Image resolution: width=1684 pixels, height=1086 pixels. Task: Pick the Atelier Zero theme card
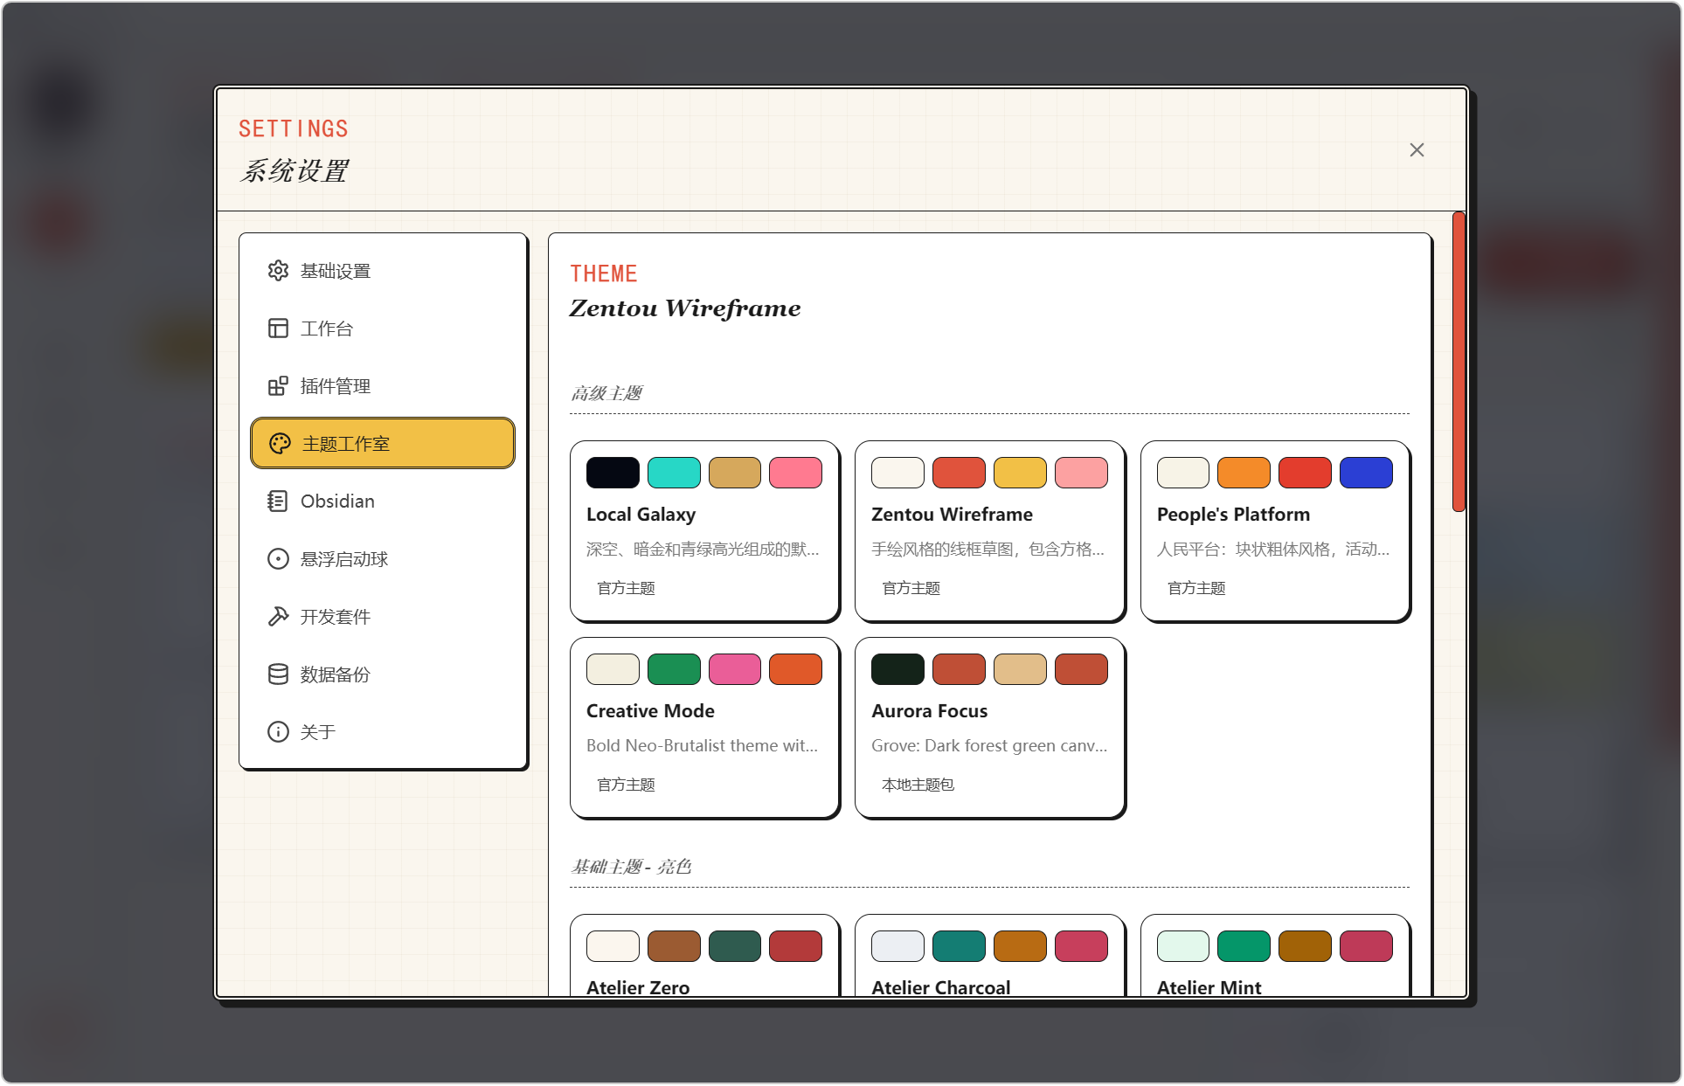(x=704, y=955)
